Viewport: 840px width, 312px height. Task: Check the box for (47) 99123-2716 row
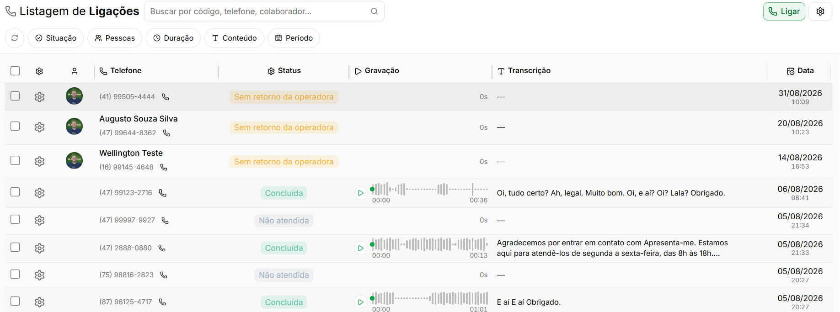point(15,192)
